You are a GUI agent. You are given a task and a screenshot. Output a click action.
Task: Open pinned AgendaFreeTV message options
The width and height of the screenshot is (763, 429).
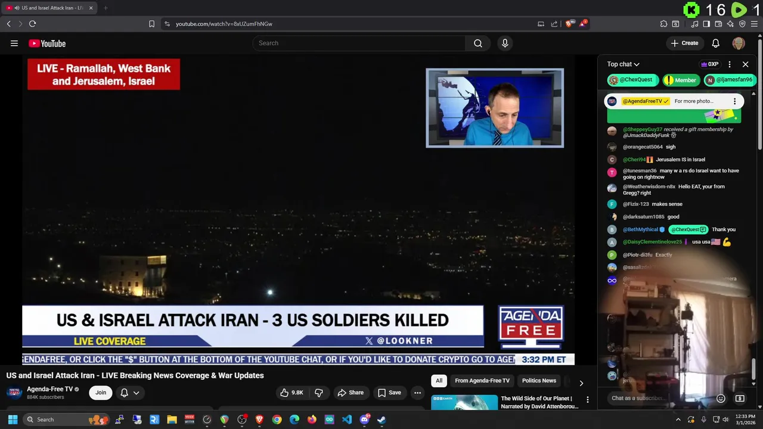click(x=734, y=101)
